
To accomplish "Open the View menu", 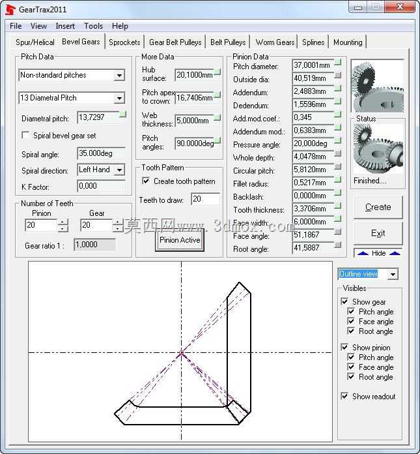I will click(38, 26).
